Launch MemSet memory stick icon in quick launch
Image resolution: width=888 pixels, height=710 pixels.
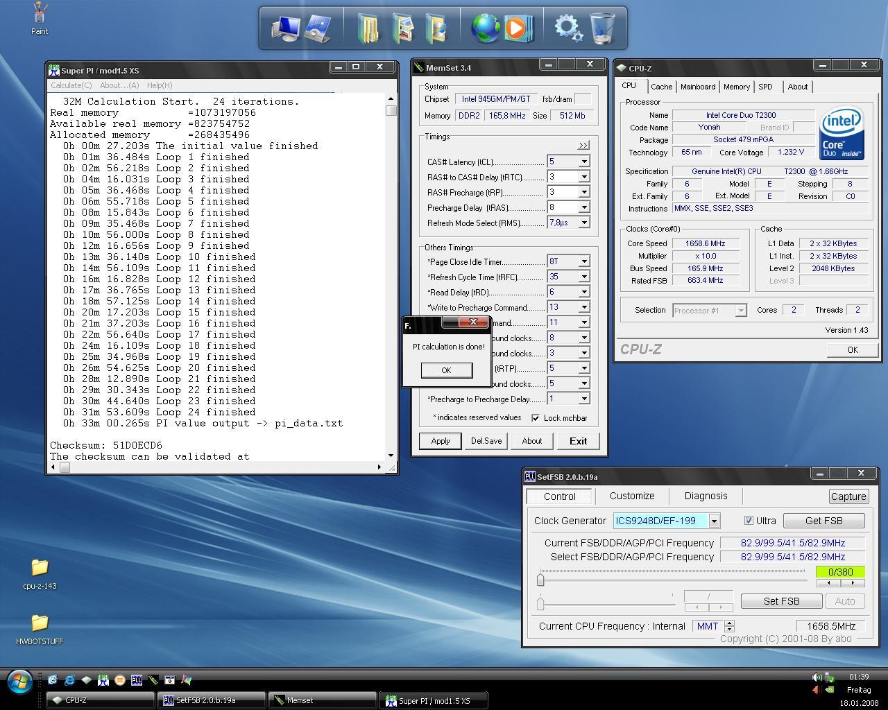[x=153, y=680]
